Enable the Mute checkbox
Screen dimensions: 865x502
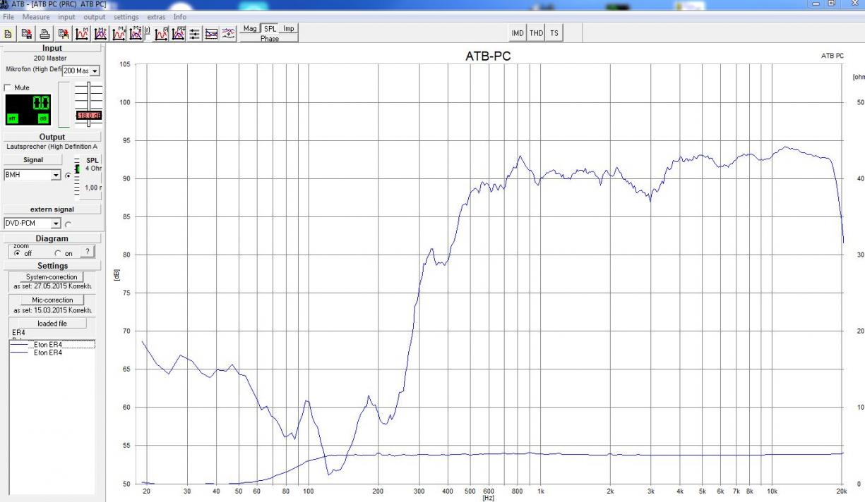[8, 87]
